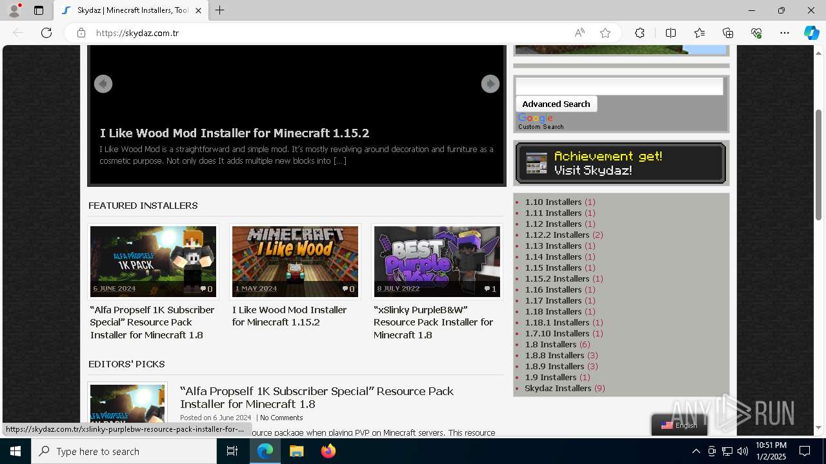Open featured I Like Wood Mod Installer link

[289, 316]
